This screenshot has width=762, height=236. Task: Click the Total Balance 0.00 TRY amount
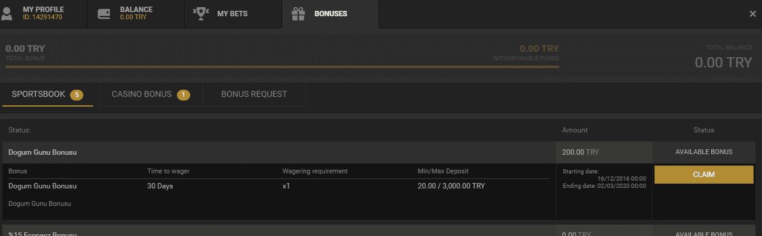723,63
